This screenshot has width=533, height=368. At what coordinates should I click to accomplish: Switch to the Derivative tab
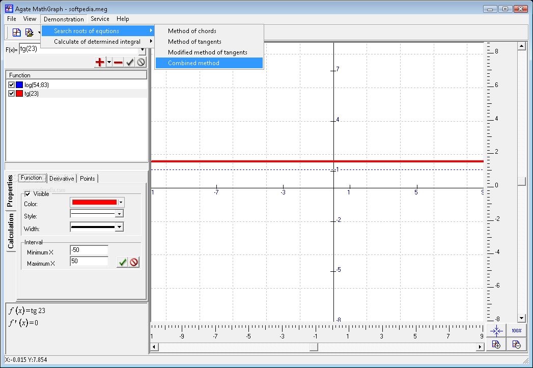(x=62, y=178)
